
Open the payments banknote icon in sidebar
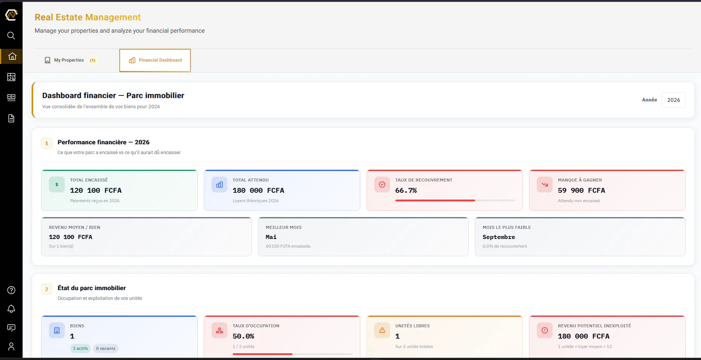[x=11, y=98]
